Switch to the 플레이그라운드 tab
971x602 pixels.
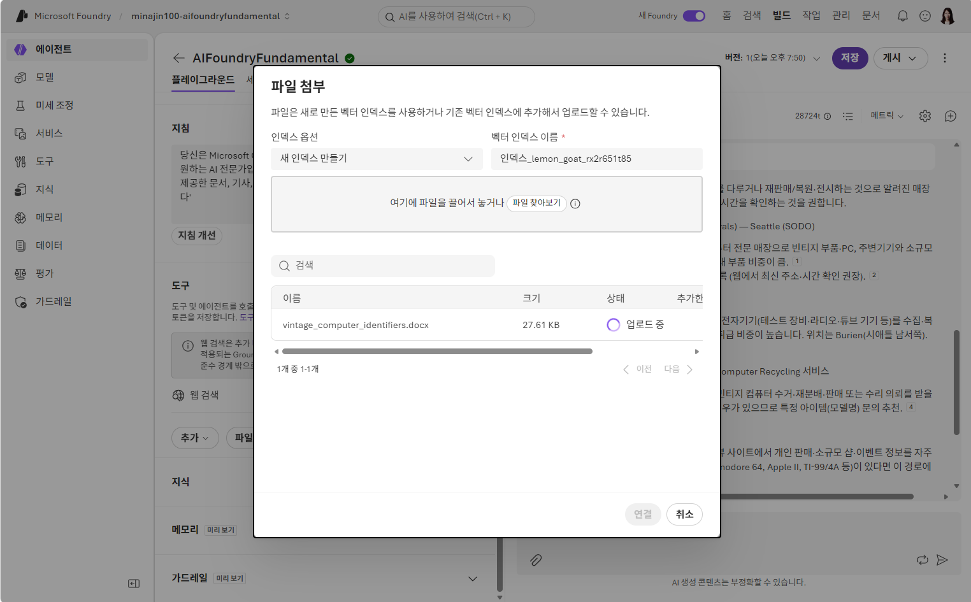click(203, 80)
